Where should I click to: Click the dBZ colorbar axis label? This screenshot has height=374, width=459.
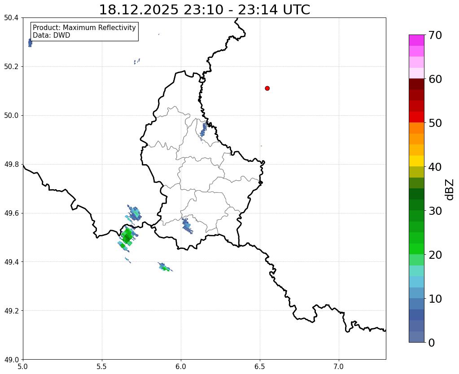coord(450,190)
